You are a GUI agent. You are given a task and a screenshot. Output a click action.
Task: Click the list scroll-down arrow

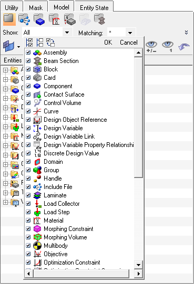point(138,265)
